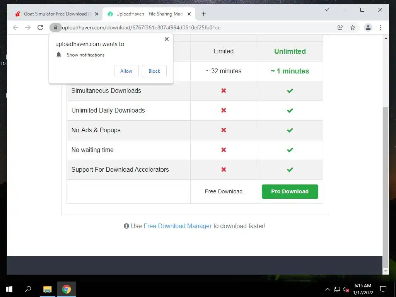Open the taskbar clock and date
The height and width of the screenshot is (297, 396).
click(363, 289)
